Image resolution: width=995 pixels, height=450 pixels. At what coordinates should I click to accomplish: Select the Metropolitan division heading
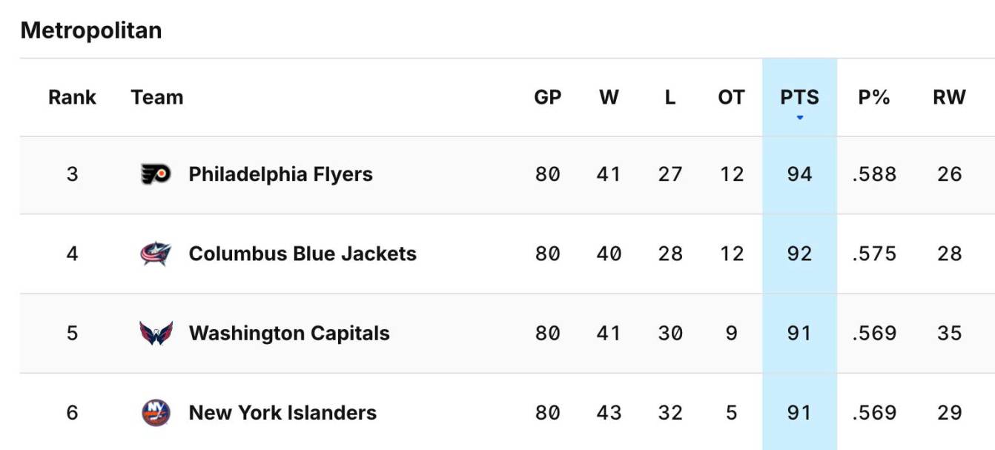(x=90, y=30)
